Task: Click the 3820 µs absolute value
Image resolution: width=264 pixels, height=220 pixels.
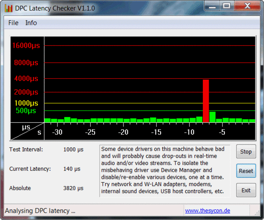Action: (73, 188)
